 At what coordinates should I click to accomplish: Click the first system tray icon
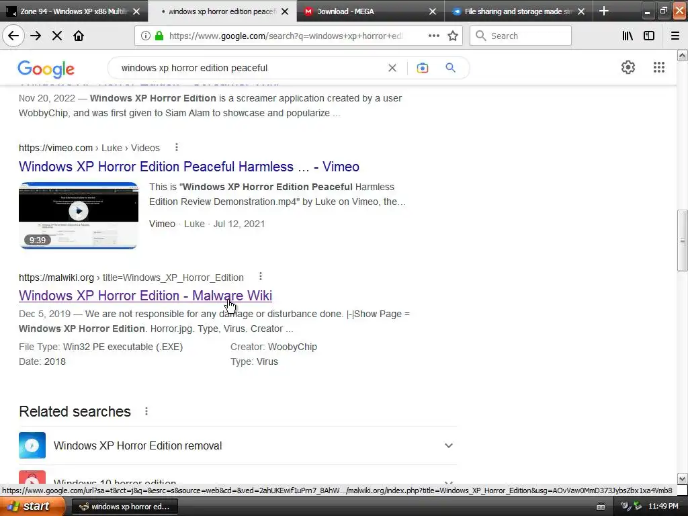pos(626,507)
